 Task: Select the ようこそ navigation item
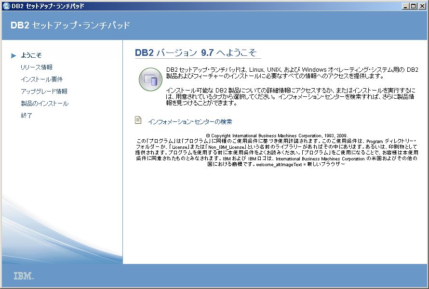pyautogui.click(x=31, y=55)
